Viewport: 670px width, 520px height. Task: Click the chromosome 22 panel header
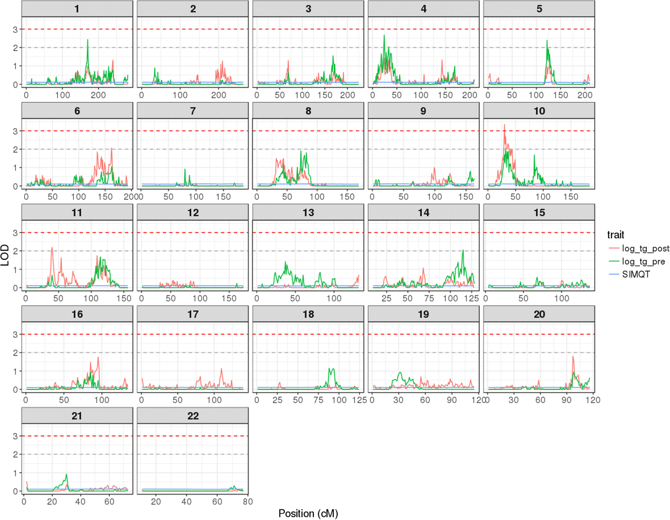click(x=193, y=416)
